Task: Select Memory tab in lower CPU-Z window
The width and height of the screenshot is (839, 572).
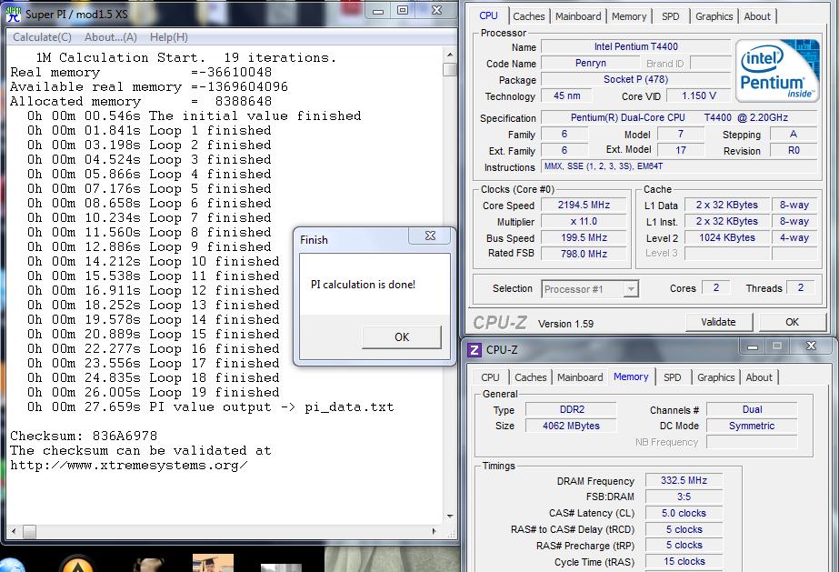Action: click(631, 376)
